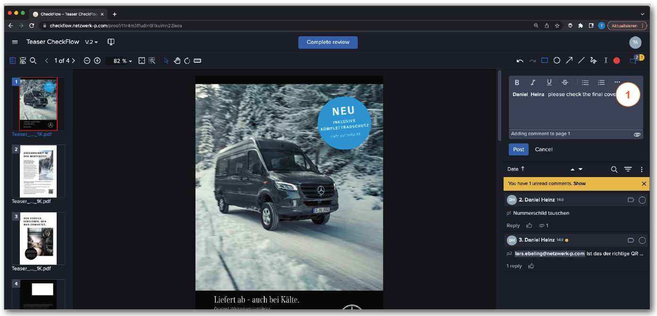Open a new browser tab
This screenshot has height=316, width=657.
(114, 14)
